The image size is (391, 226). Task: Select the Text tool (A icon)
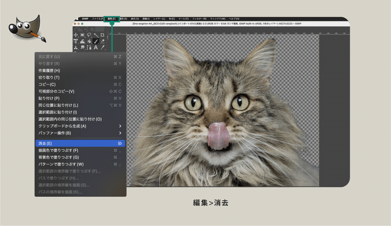tap(96, 47)
